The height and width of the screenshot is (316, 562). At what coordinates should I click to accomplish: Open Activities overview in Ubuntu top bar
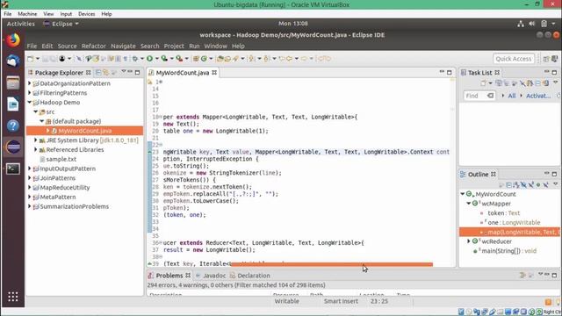(x=21, y=24)
